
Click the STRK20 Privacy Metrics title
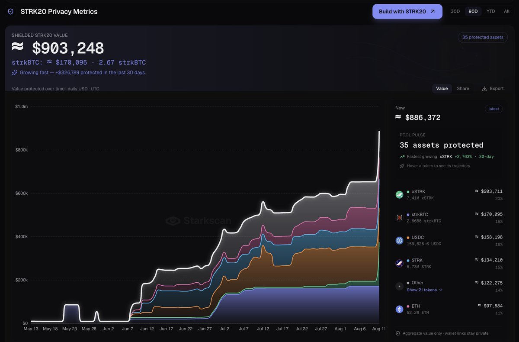coord(59,12)
